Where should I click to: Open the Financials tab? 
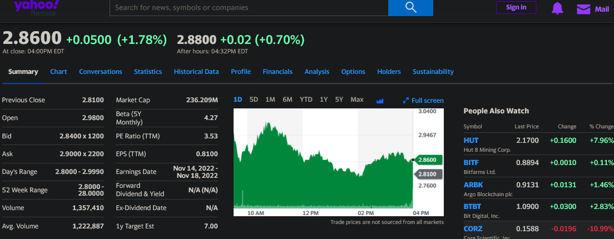[278, 72]
